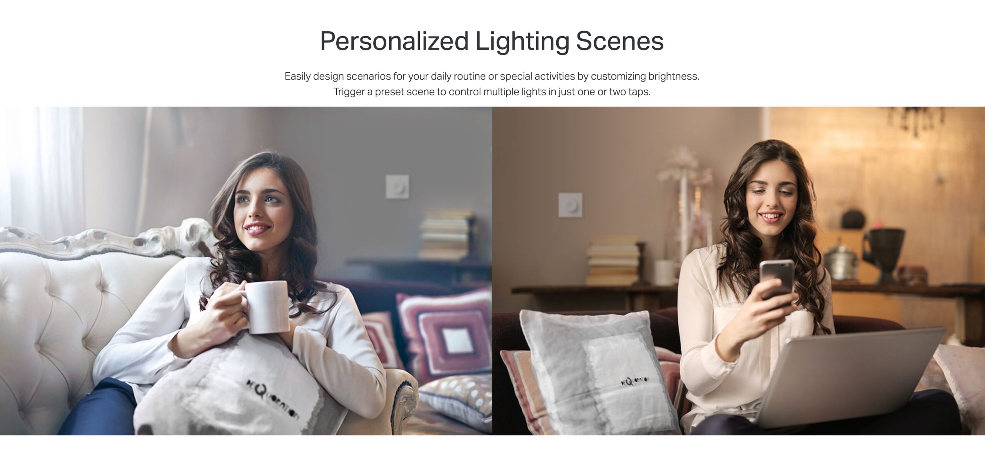Image resolution: width=985 pixels, height=455 pixels.
Task: Select the 'Easily design scenarios' description line
Action: pos(492,76)
